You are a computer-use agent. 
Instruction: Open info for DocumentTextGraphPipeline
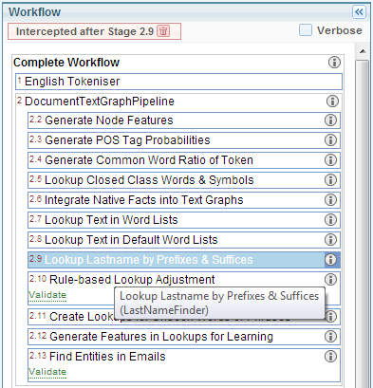point(332,102)
